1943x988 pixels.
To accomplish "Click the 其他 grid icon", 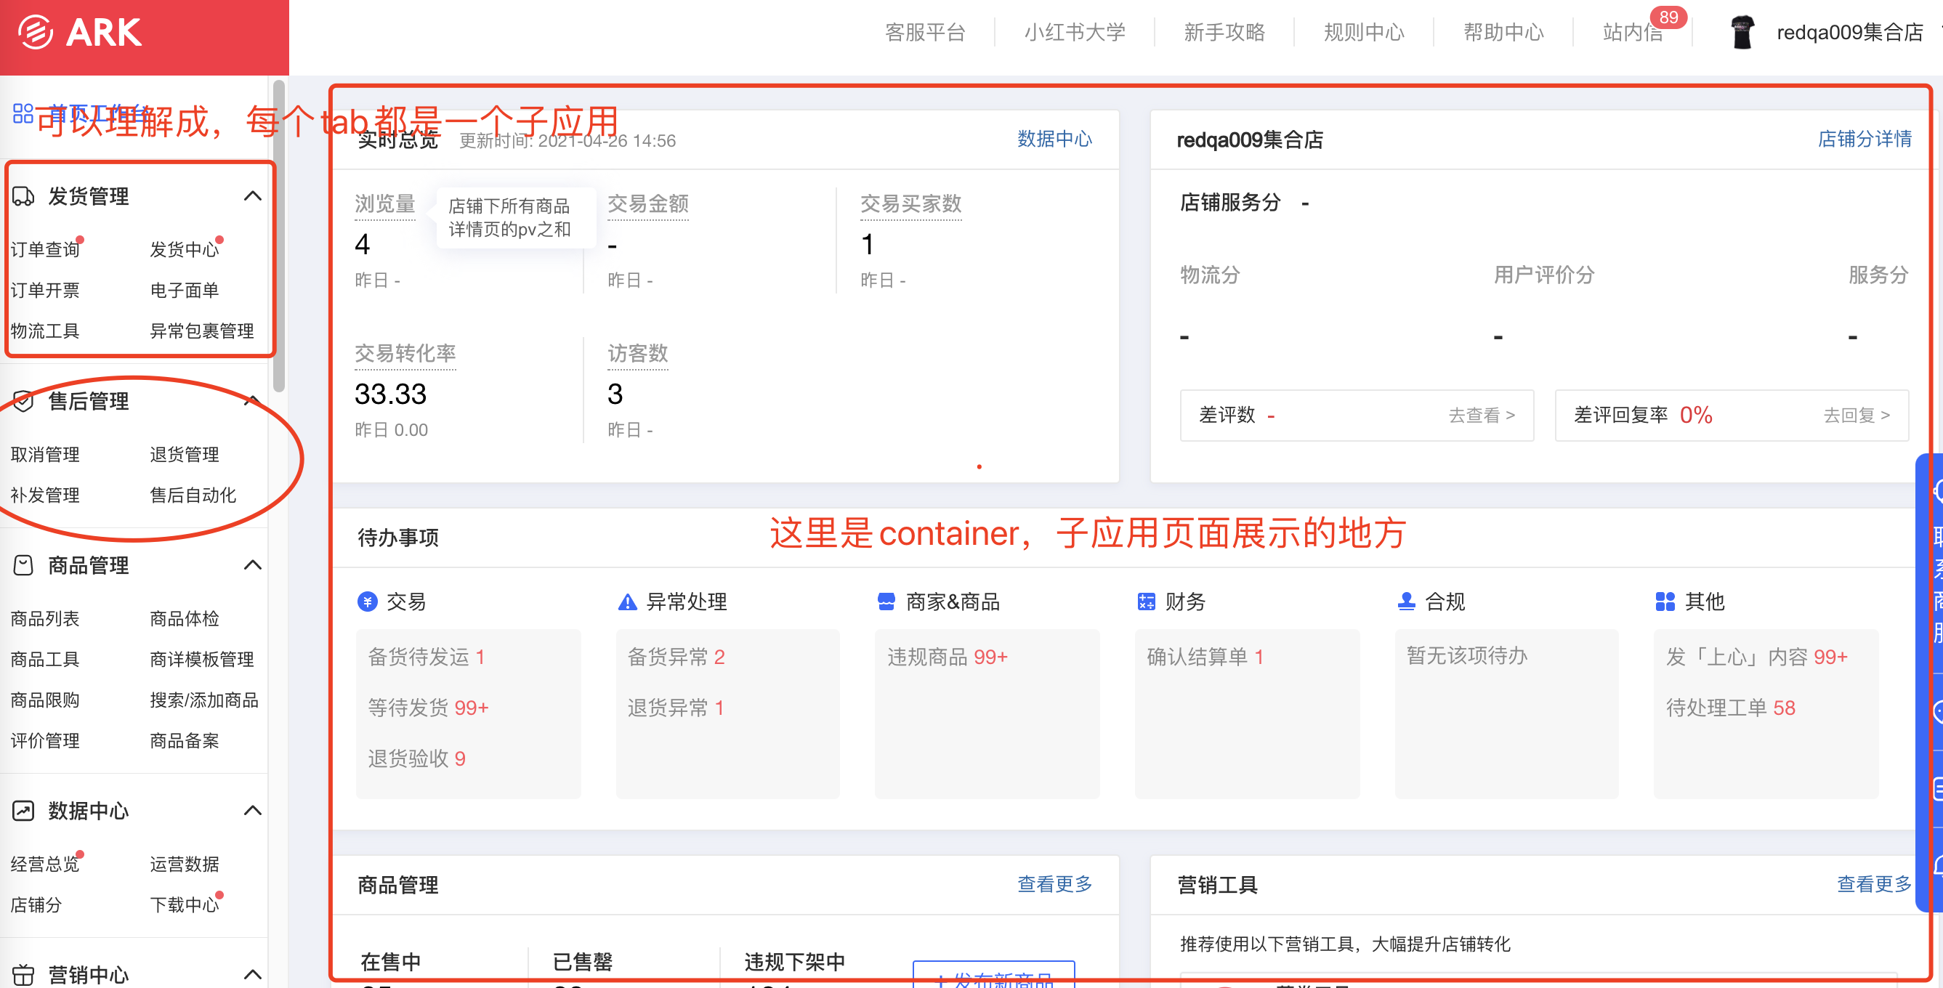I will 1665,601.
